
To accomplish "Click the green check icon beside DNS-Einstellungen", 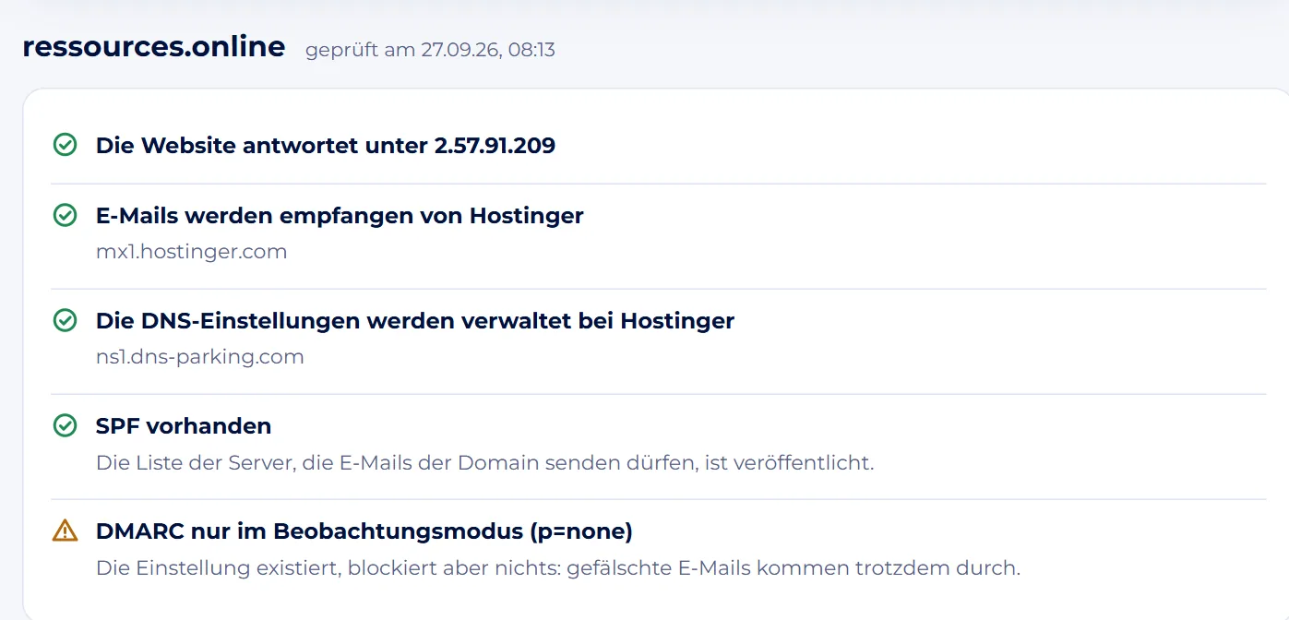I will coord(65,320).
